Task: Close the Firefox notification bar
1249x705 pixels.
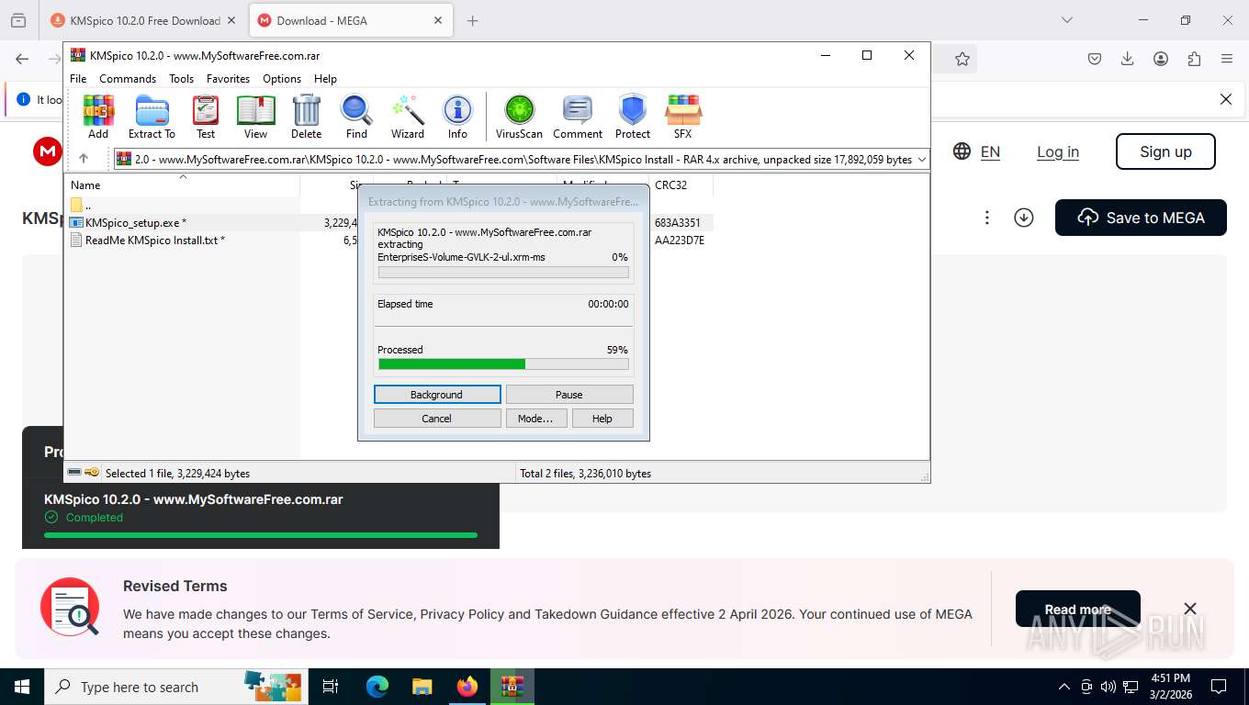Action: pyautogui.click(x=1226, y=99)
